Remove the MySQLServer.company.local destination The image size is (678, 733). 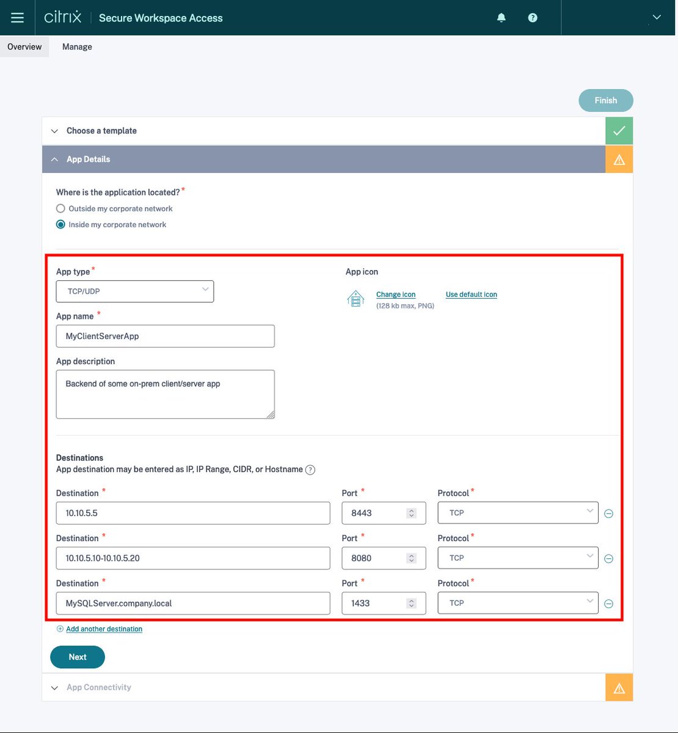[609, 604]
